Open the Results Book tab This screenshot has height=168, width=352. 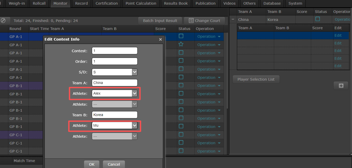point(176,3)
